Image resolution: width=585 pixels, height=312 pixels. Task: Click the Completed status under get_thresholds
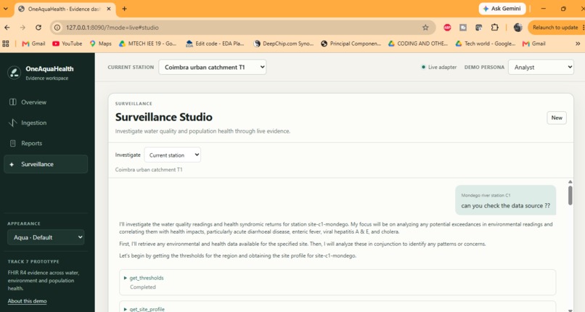pos(143,287)
